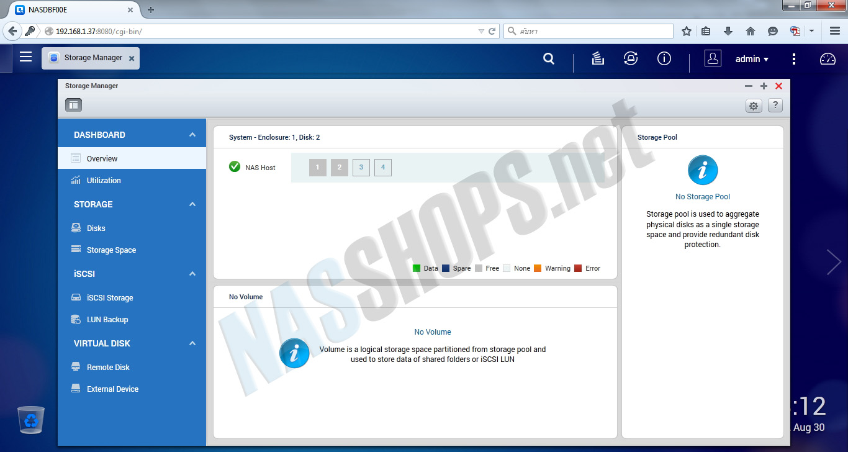
Task: Click the red Error legend swatch
Action: coord(578,268)
